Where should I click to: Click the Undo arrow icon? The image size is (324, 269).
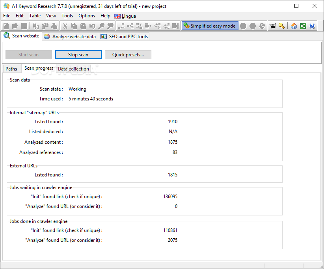92,26
